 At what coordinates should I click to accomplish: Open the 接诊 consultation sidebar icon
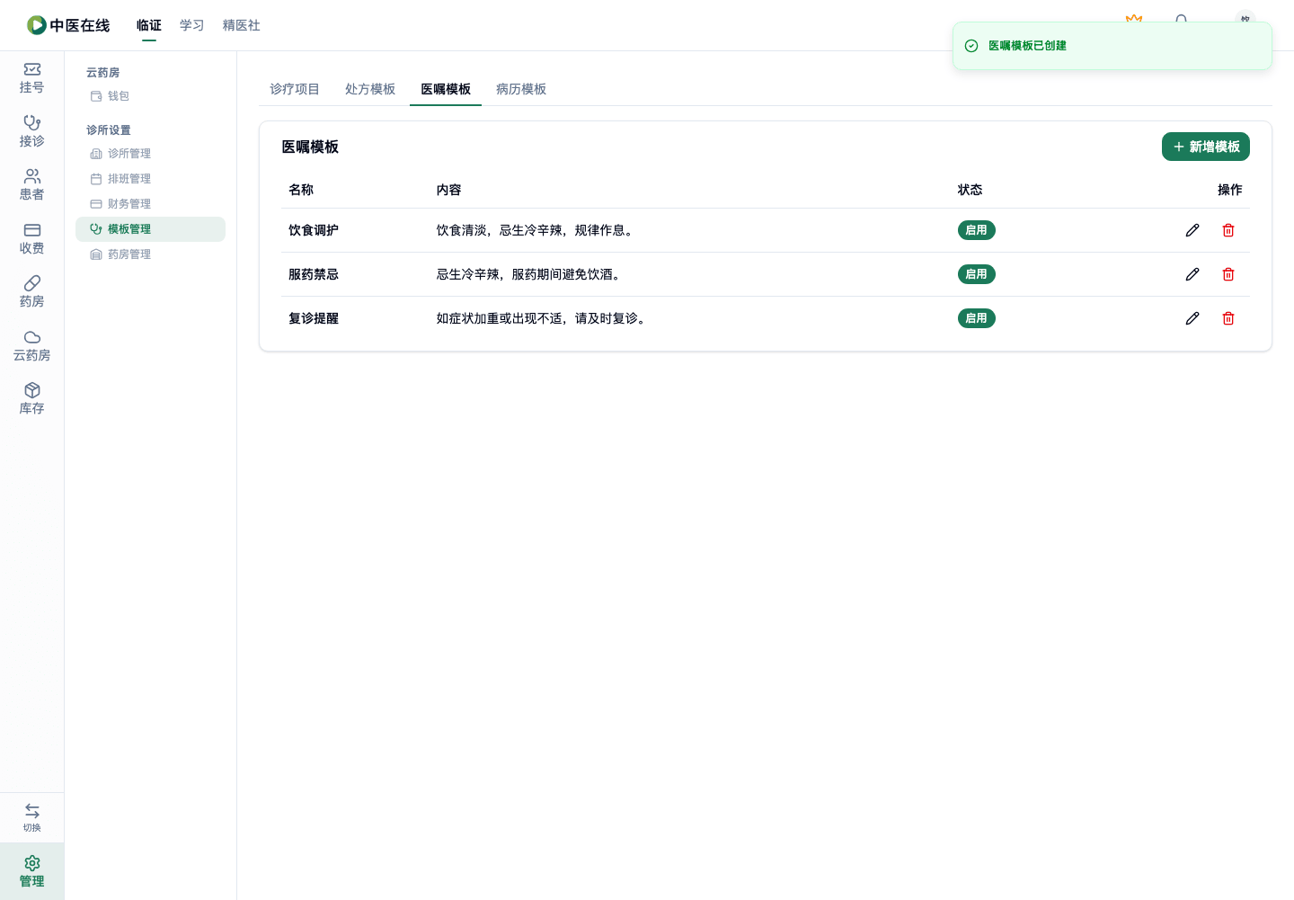click(x=31, y=131)
